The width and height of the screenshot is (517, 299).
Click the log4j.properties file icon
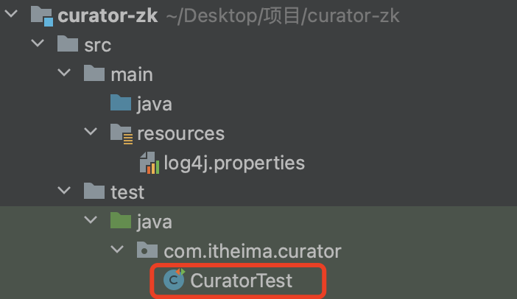pos(149,163)
